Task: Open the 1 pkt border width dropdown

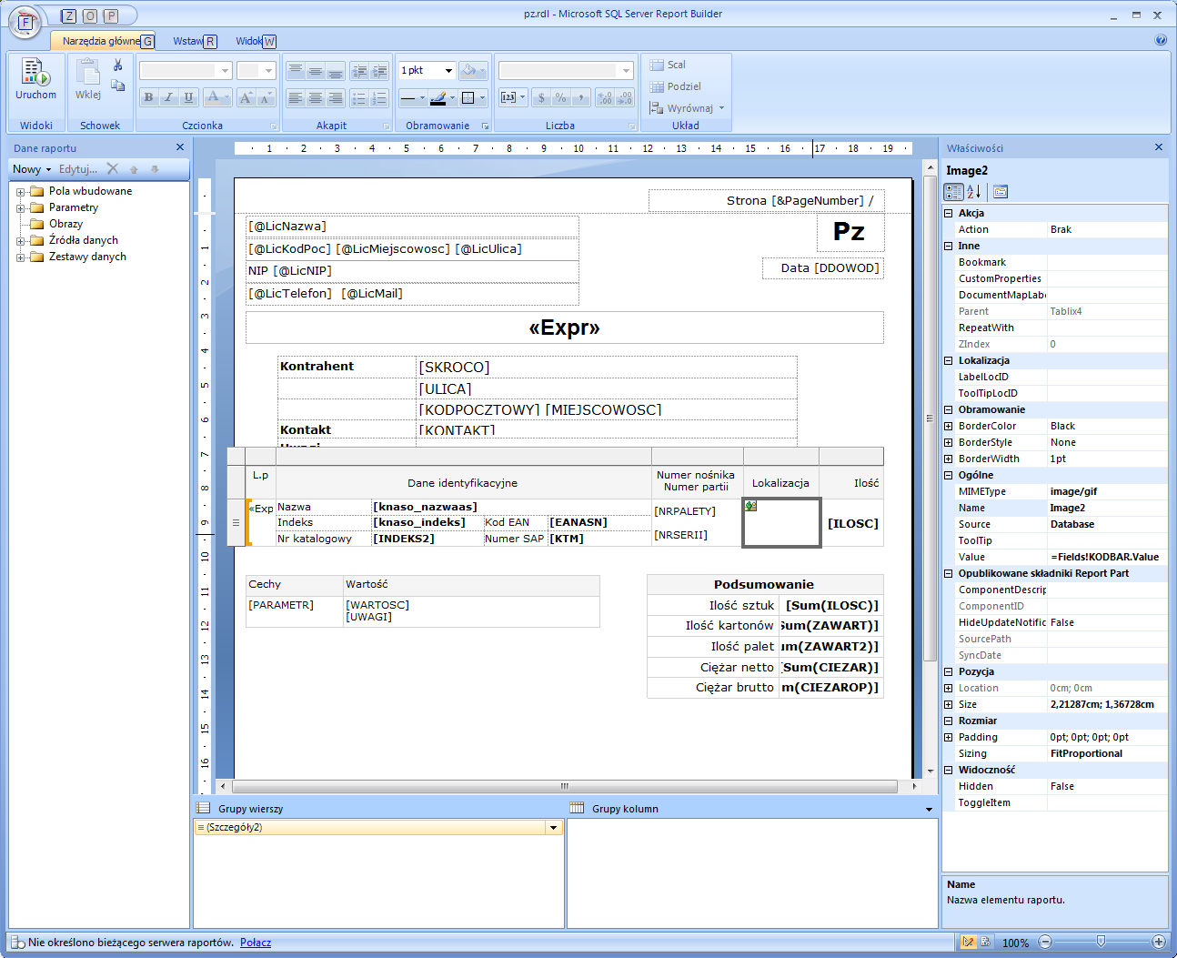Action: [x=448, y=71]
